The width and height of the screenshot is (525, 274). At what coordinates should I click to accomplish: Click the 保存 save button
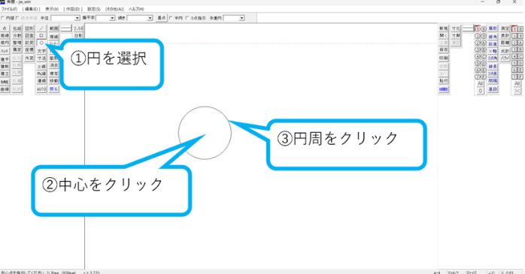pos(444,50)
